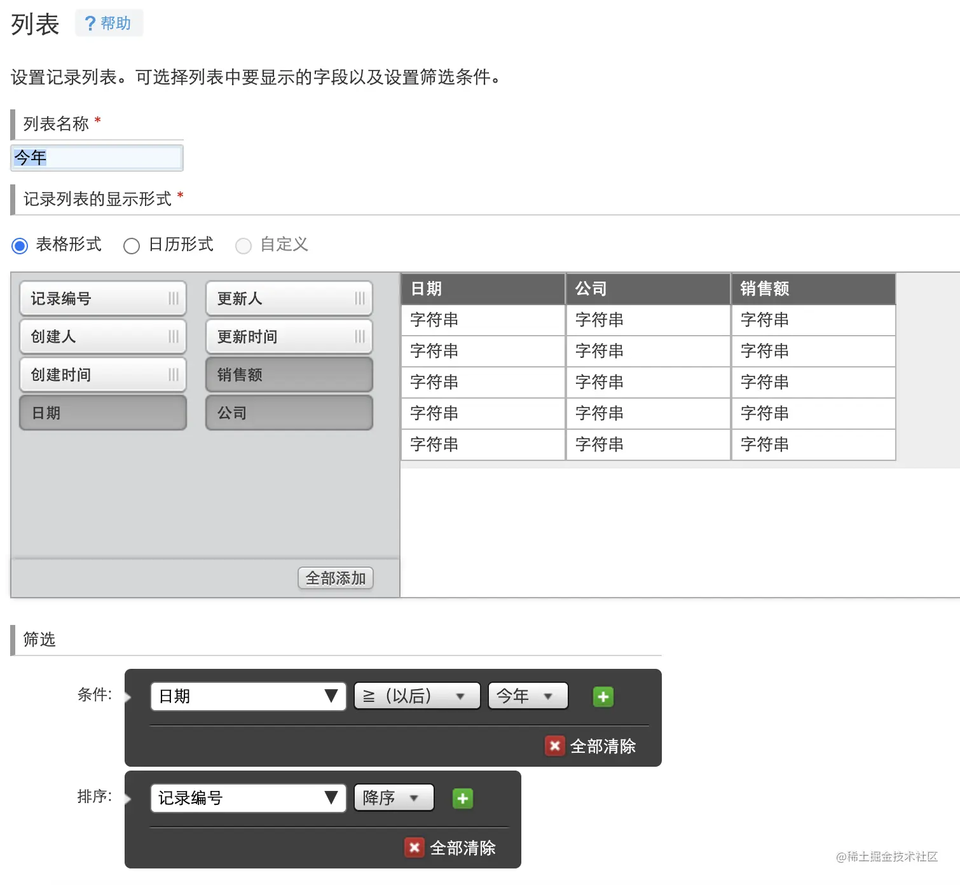Click 全部清除 text in the filter panel
The width and height of the screenshot is (960, 885).
603,746
